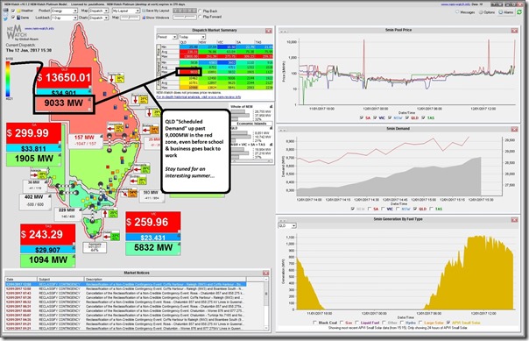
Task: Click the Show Windows icon
Action: point(144,18)
